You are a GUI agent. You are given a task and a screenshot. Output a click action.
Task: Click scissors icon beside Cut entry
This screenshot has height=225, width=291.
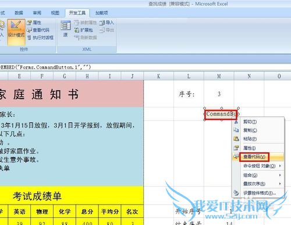[236, 122]
